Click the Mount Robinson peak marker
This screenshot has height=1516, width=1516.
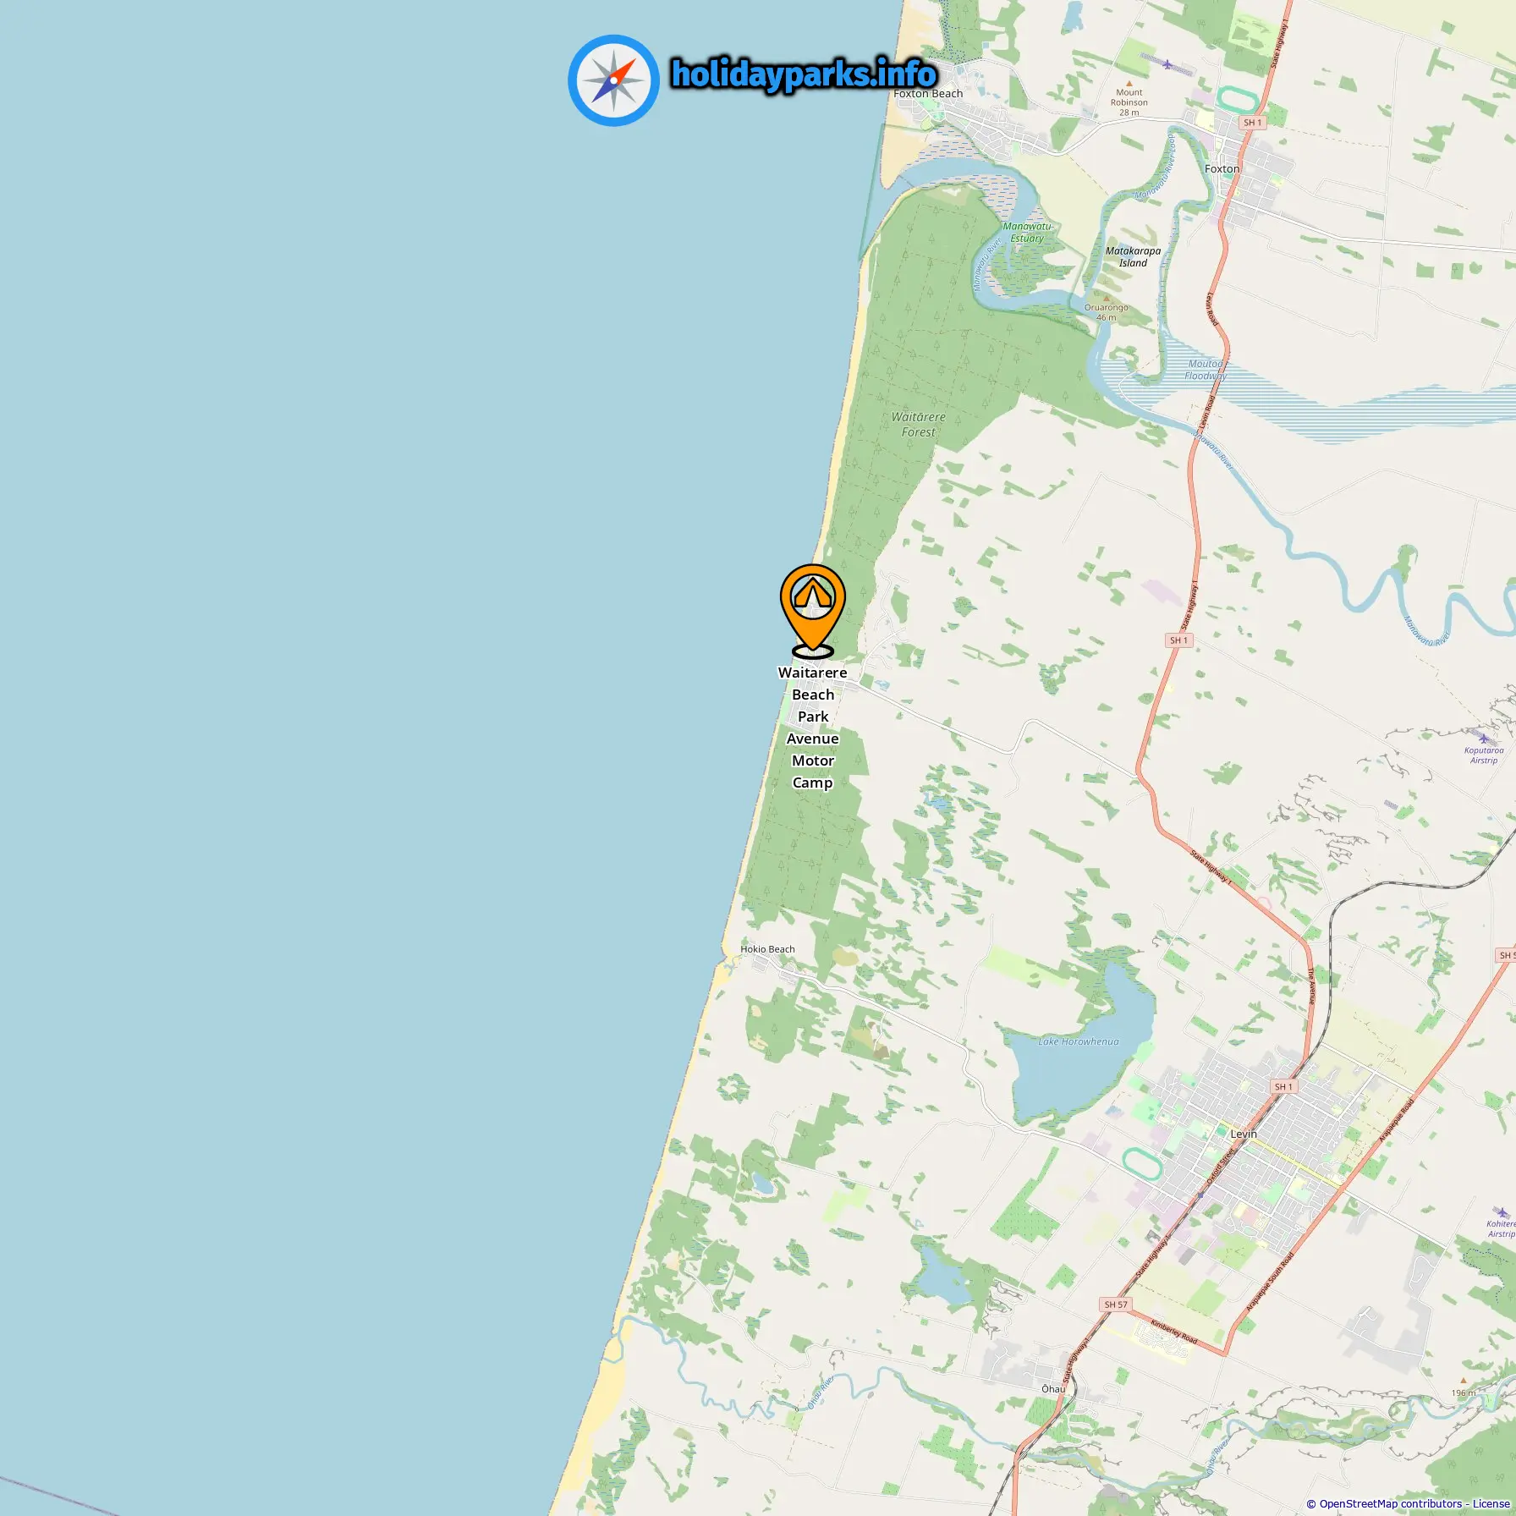[x=1129, y=83]
